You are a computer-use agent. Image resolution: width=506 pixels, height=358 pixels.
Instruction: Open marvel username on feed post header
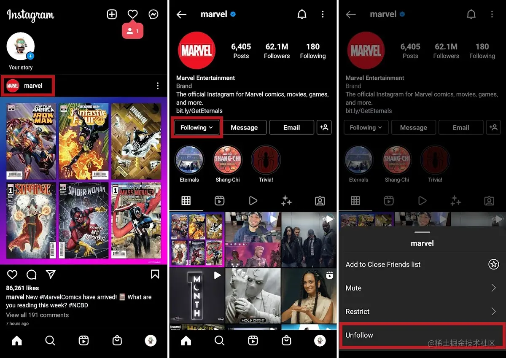[33, 86]
